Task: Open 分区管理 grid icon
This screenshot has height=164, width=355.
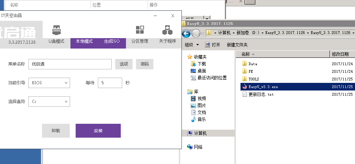Action: (140, 30)
